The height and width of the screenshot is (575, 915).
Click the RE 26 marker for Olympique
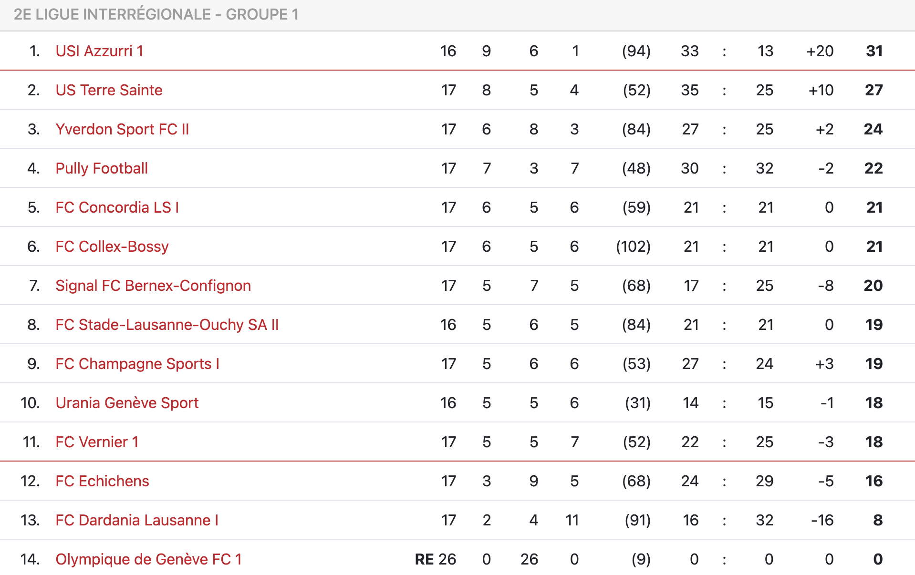(x=435, y=559)
